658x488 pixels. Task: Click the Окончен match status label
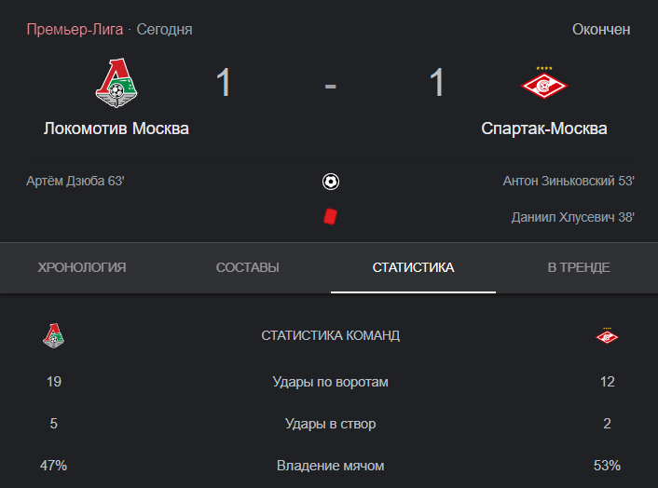(x=601, y=30)
